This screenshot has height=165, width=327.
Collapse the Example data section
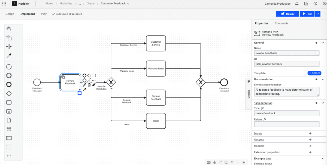[x=323, y=158]
